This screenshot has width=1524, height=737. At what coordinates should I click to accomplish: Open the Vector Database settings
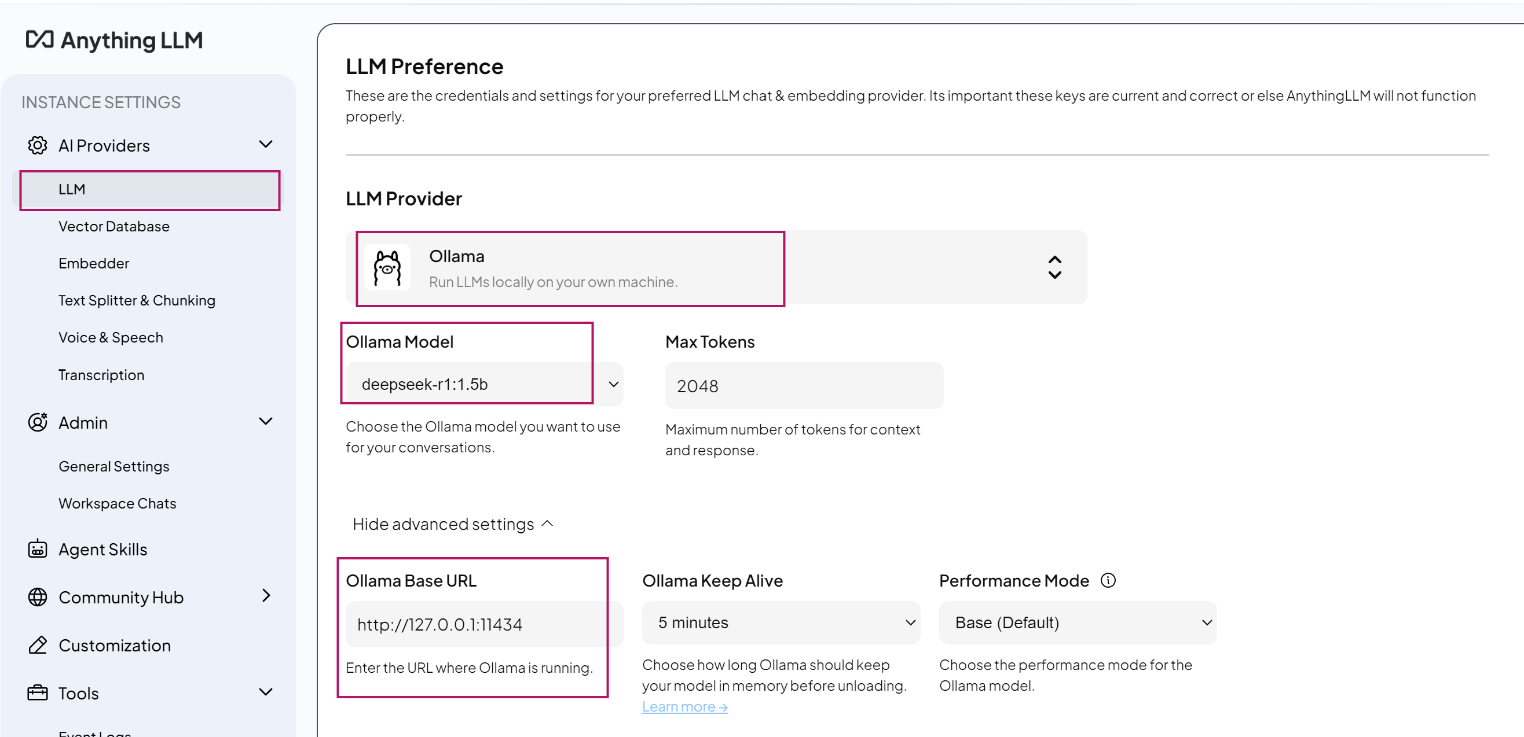point(113,226)
